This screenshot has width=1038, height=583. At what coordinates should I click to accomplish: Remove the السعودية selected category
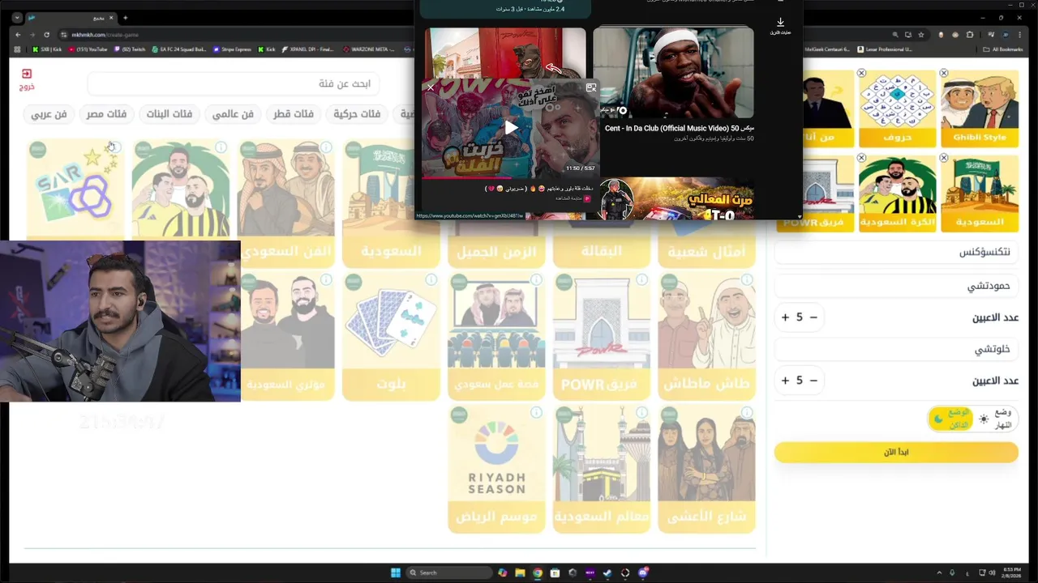tap(944, 158)
